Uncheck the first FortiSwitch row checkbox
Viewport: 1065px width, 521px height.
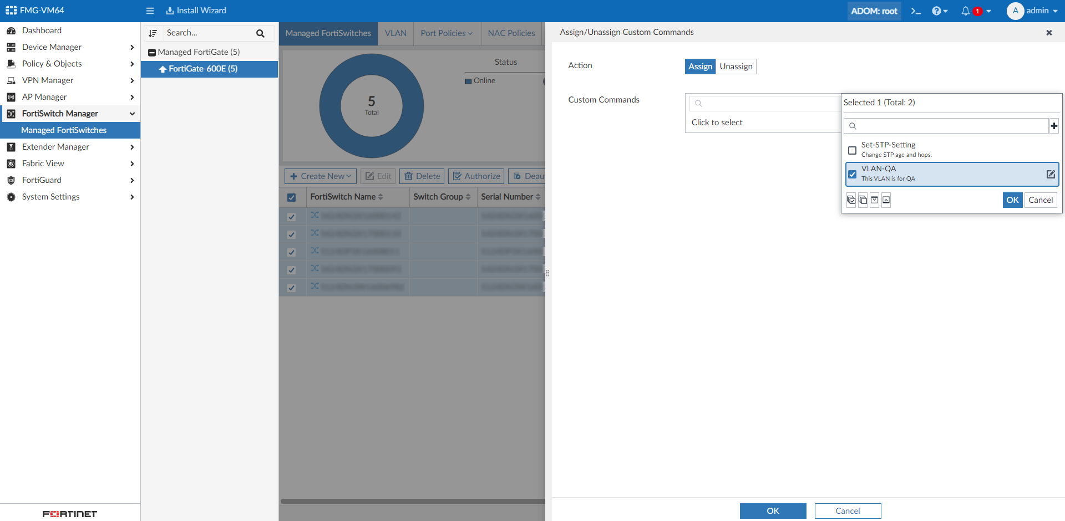[x=292, y=217]
